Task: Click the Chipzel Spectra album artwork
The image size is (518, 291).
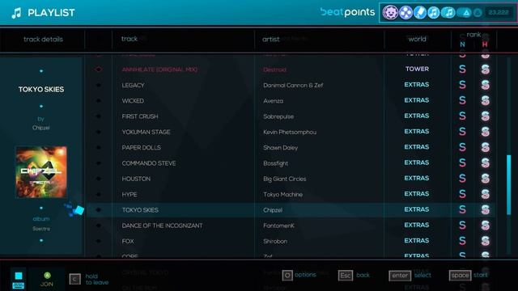Action: (x=41, y=172)
